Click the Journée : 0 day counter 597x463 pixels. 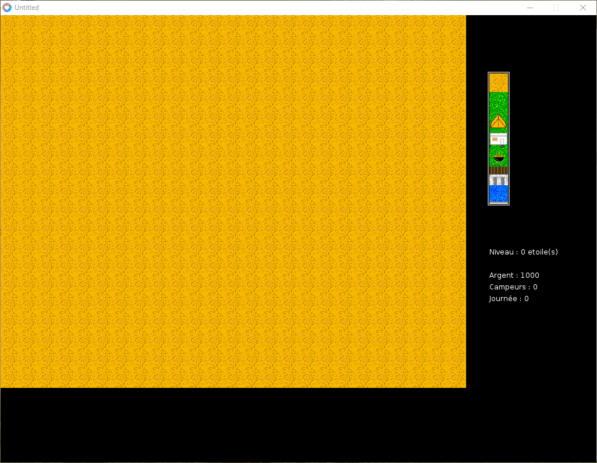pyautogui.click(x=509, y=298)
